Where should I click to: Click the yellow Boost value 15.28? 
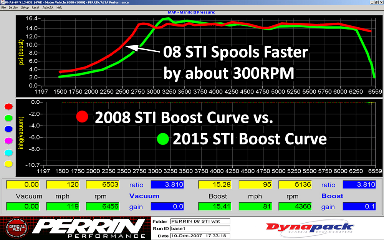[215, 184]
